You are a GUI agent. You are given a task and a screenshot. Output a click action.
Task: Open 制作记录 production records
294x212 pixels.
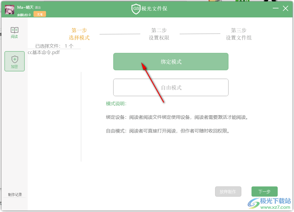coord(14,194)
